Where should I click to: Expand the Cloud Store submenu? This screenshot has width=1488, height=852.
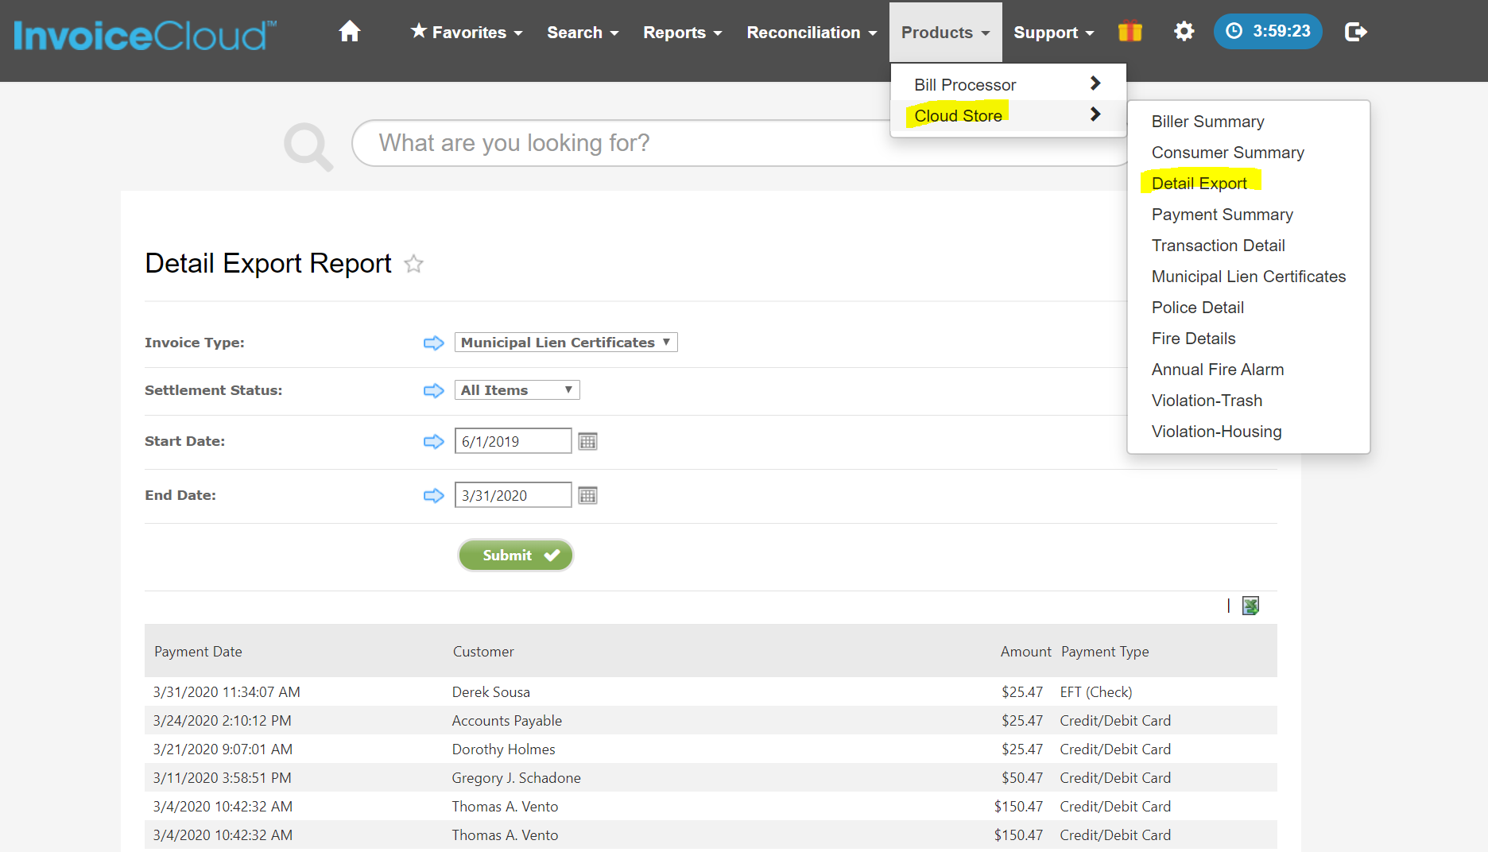tap(1008, 115)
